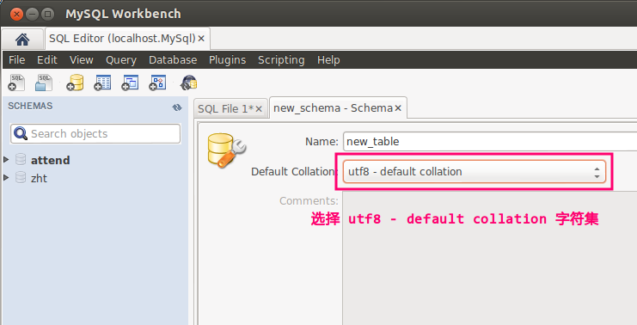Click the reconnect to DBMS icon
Viewport: 637px width, 325px height.
[189, 83]
